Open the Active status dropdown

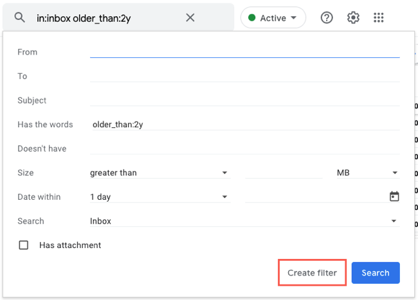point(273,18)
